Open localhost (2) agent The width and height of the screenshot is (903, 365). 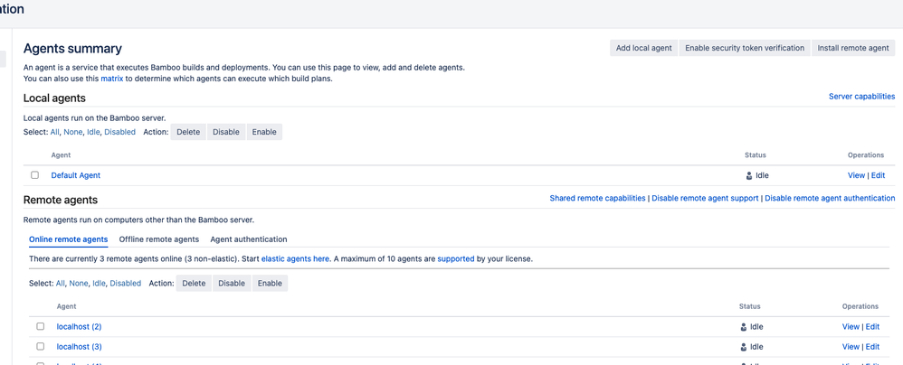80,326
